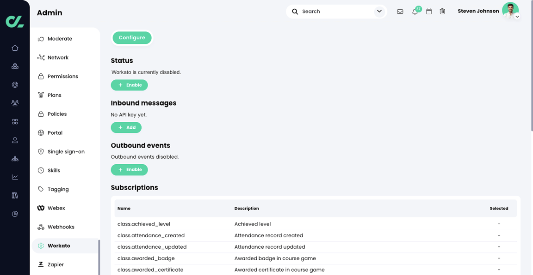Click the Description column header
The height and width of the screenshot is (275, 533).
[x=247, y=209]
